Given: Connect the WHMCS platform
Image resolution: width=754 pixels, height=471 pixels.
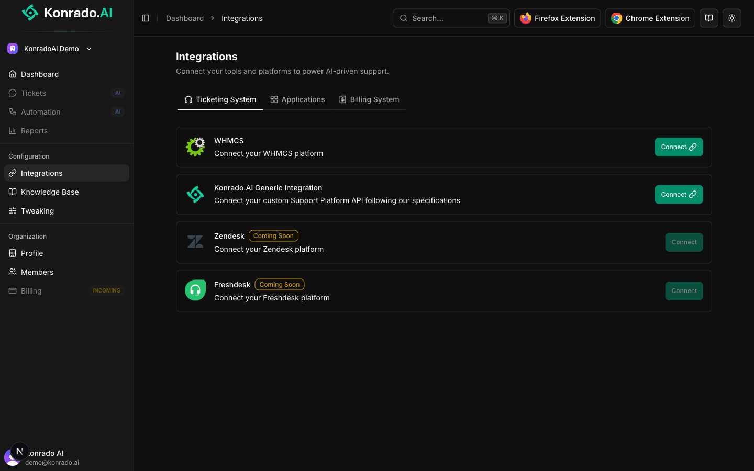Looking at the screenshot, I should (679, 147).
